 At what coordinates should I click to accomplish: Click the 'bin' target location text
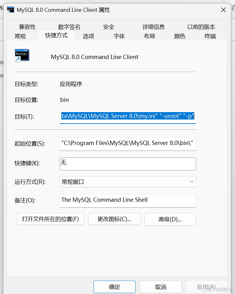tap(64, 100)
